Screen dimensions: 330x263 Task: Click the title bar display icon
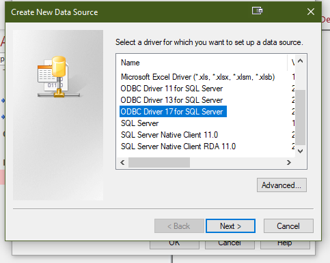tap(257, 11)
